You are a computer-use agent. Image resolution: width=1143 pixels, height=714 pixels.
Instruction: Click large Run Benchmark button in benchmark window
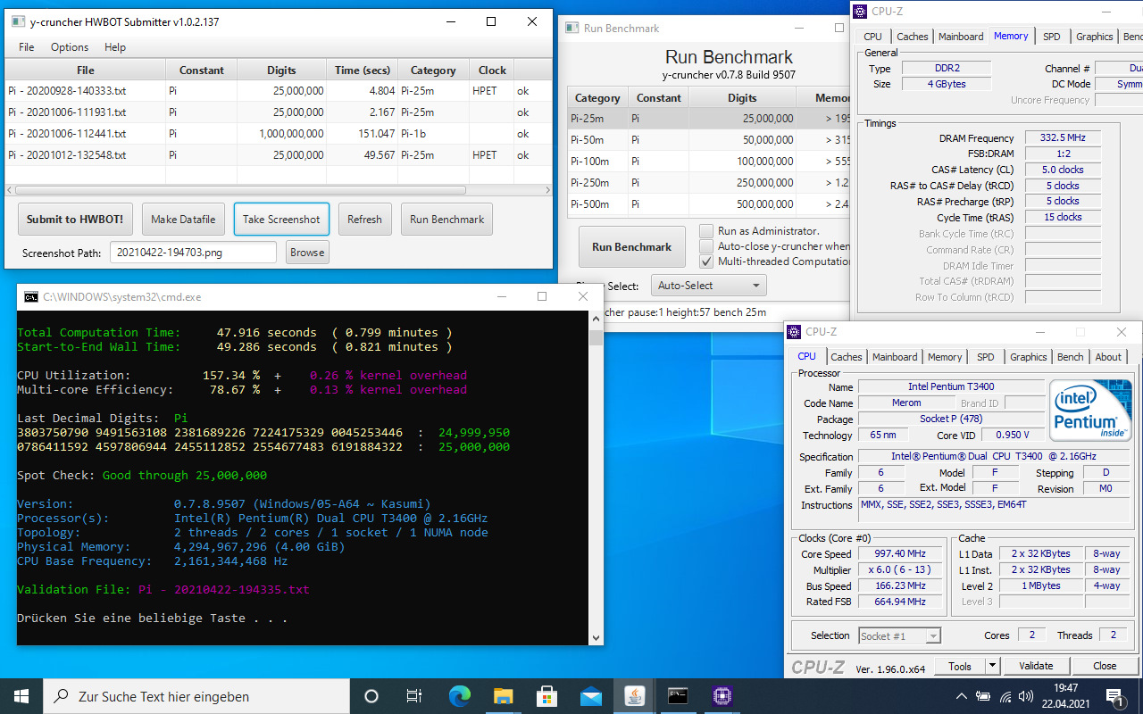click(x=631, y=246)
